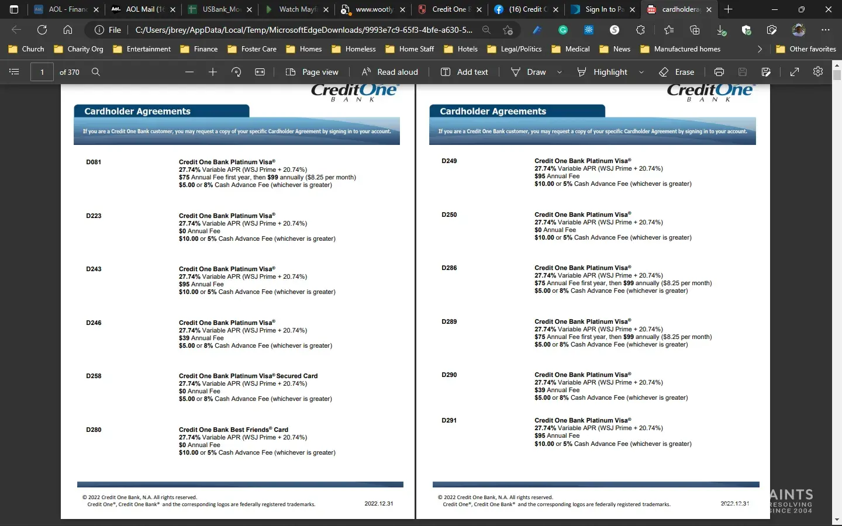Activate the Draw tool
The image size is (842, 526).
[528, 72]
